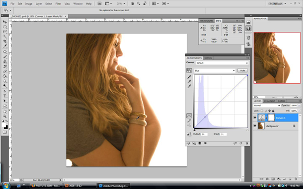
Task: Open the Opacity slider arrow
Action: point(299,105)
